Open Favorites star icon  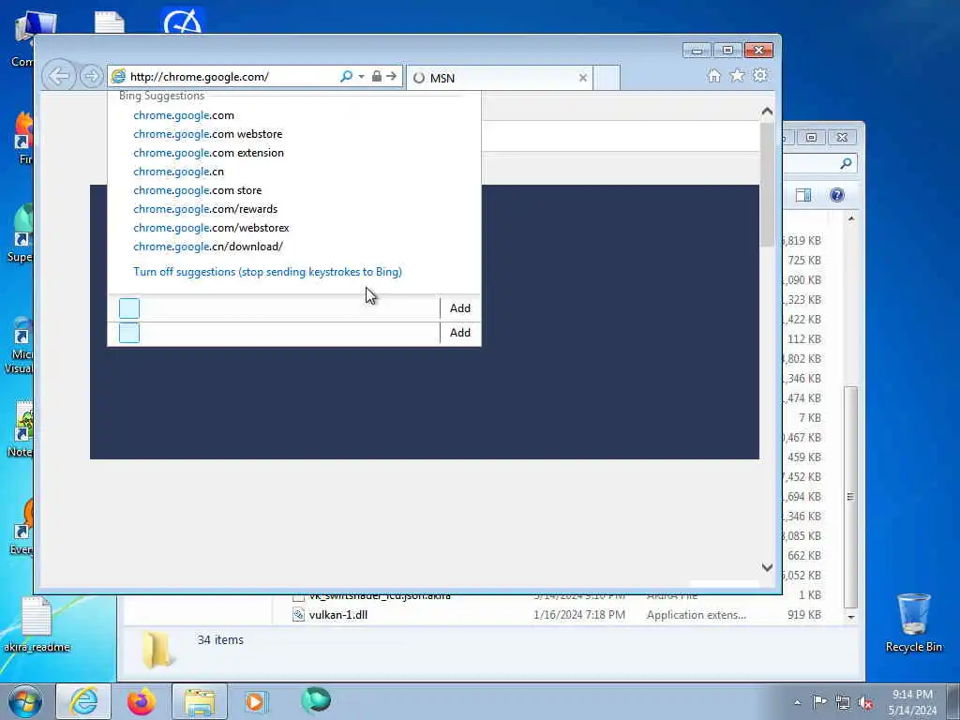click(x=737, y=76)
